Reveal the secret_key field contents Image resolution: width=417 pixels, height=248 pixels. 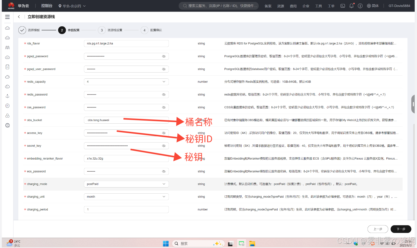(164, 146)
